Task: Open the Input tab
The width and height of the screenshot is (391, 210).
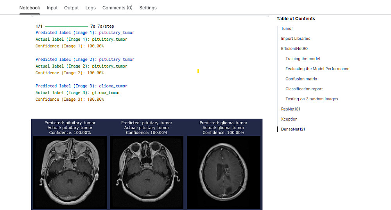Action: pyautogui.click(x=52, y=8)
